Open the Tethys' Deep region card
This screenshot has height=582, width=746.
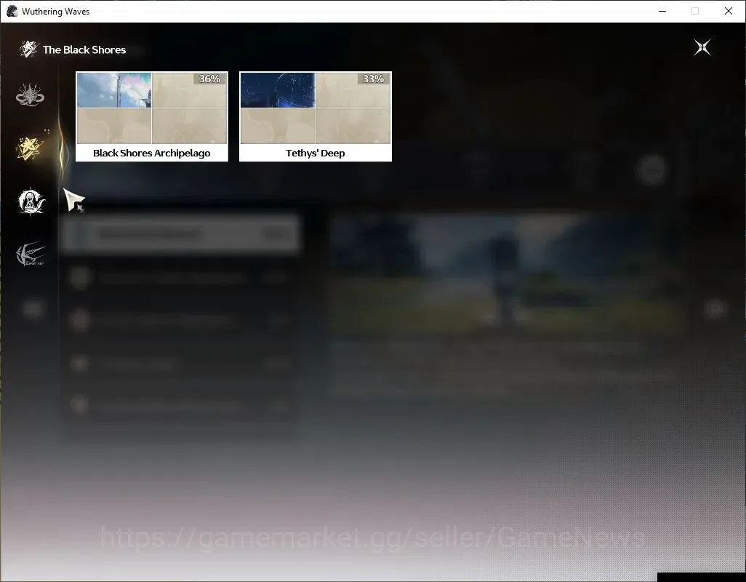[316, 116]
